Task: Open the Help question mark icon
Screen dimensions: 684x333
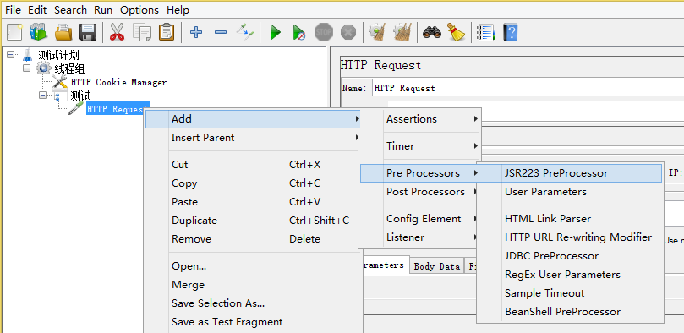Action: coord(510,32)
